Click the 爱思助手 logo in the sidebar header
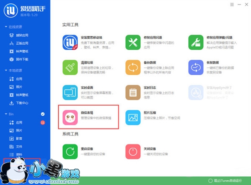Image resolution: width=251 pixels, height=185 pixels. pyautogui.click(x=11, y=10)
